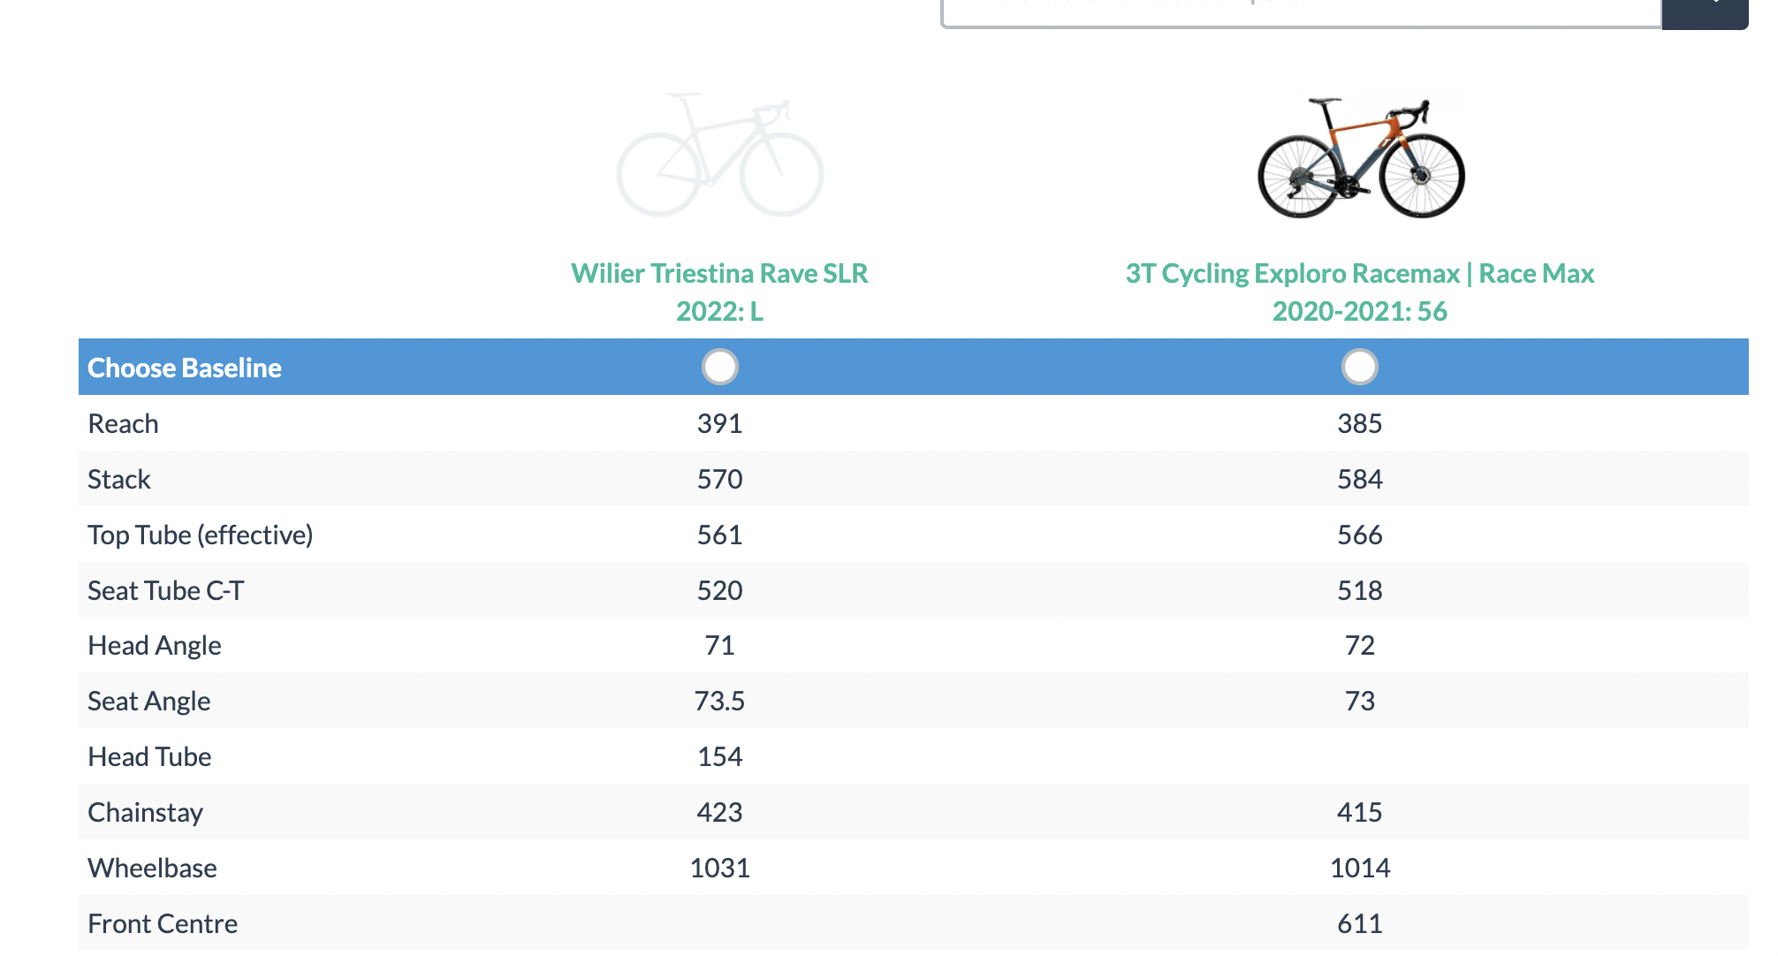Click the Seat Angle row label
Screen dimensions: 1778x956
click(x=149, y=702)
